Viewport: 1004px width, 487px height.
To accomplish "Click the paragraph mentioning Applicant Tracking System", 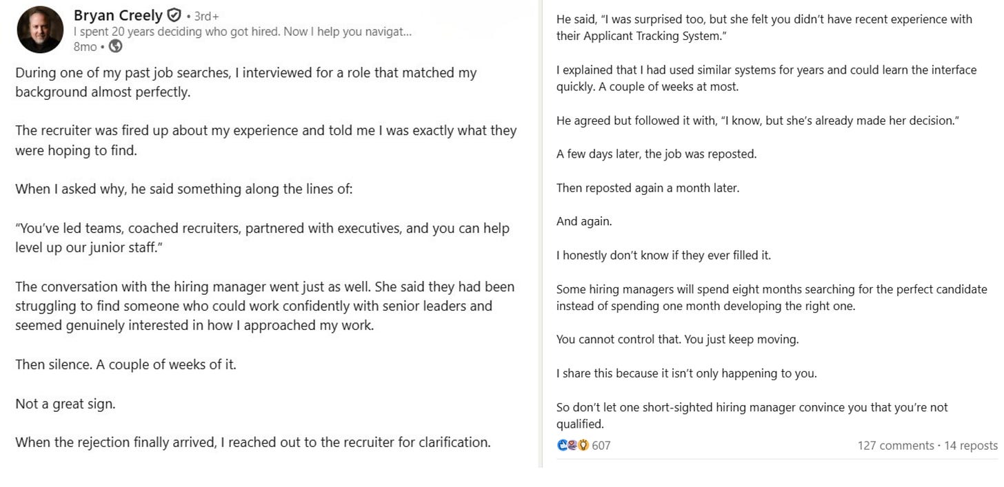I will click(764, 28).
